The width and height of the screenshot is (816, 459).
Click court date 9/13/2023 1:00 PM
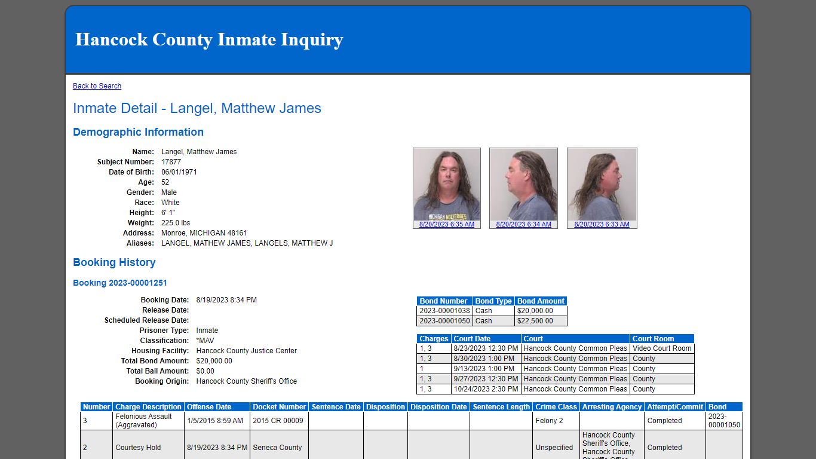click(x=486, y=369)
